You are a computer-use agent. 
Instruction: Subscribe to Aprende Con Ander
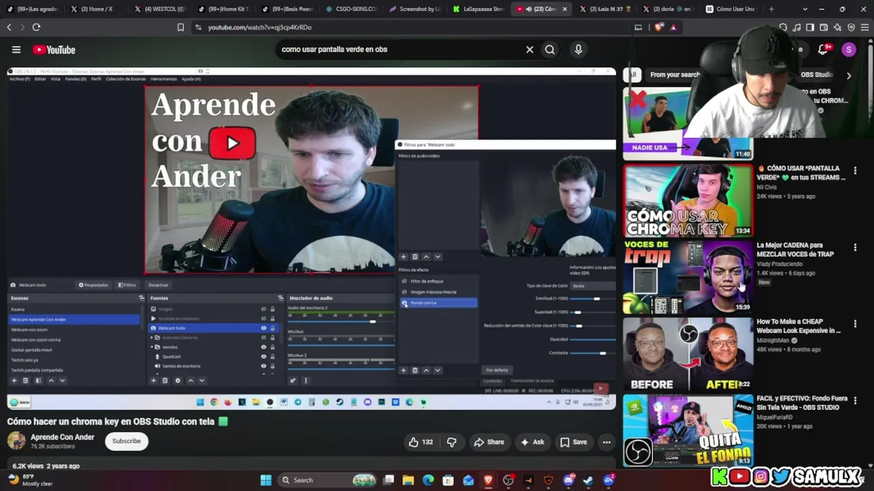point(126,441)
